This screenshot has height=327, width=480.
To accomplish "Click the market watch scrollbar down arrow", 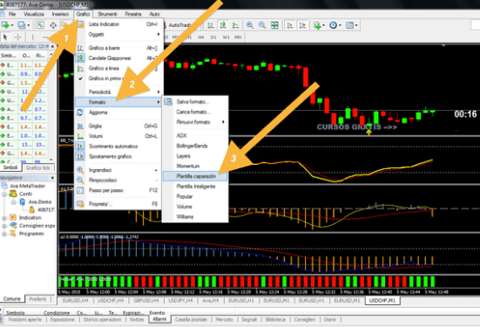I will click(x=51, y=160).
